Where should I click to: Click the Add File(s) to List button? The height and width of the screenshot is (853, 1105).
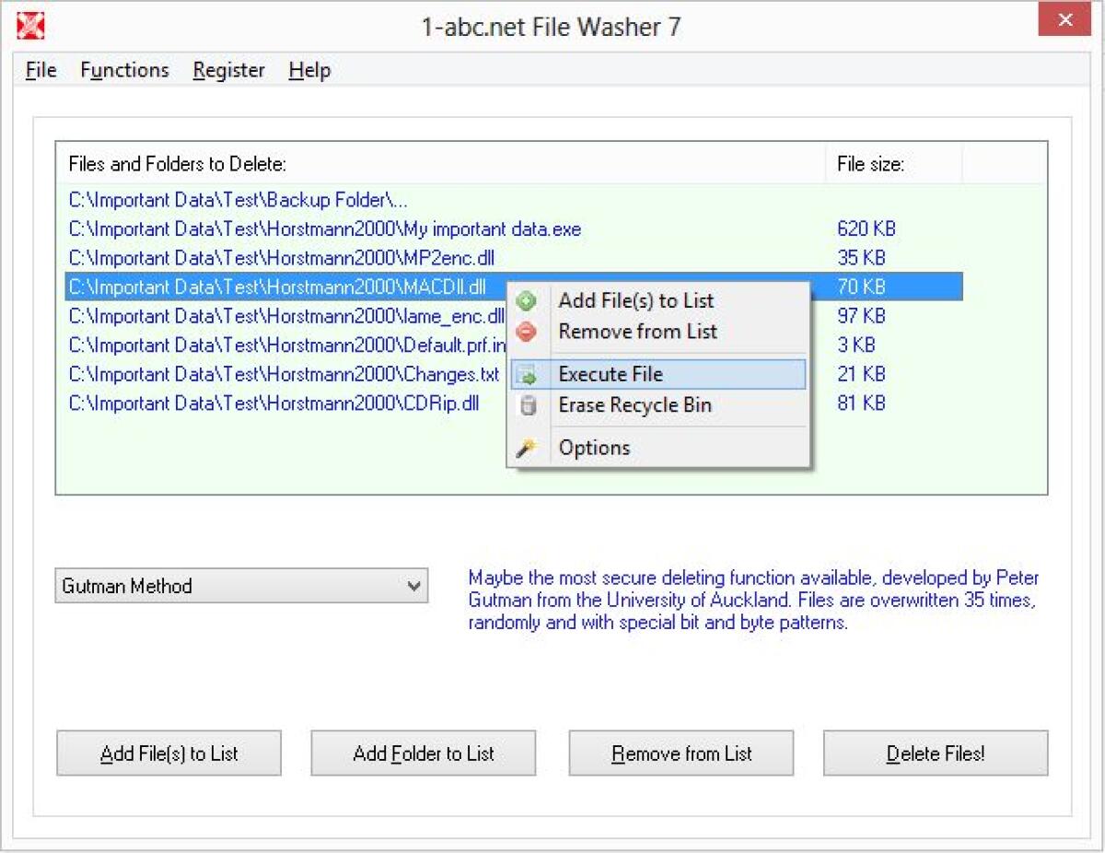click(x=169, y=753)
